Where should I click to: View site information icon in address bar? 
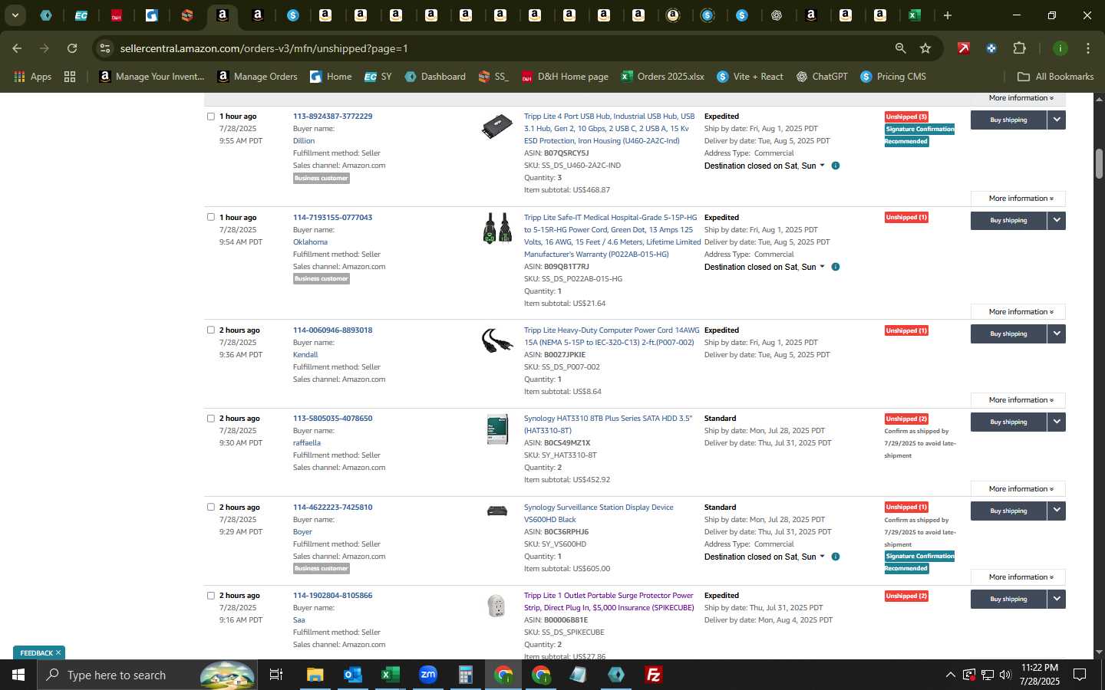click(x=105, y=48)
